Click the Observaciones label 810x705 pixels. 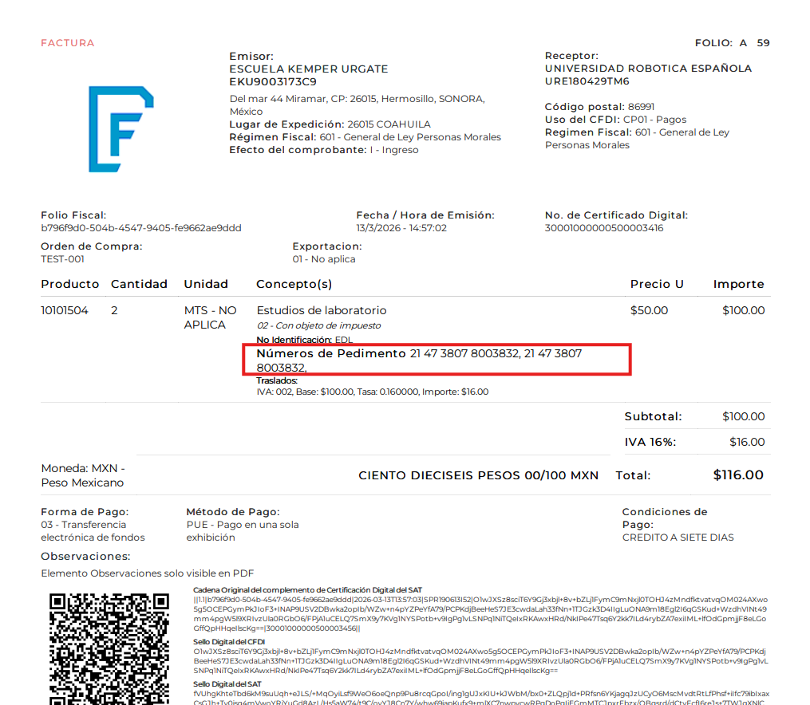85,557
